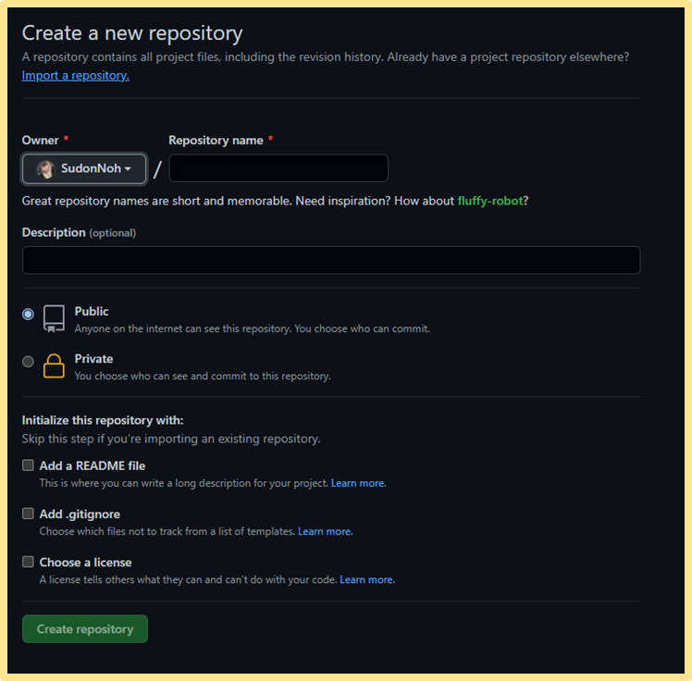Open Learn more link for license

click(367, 579)
